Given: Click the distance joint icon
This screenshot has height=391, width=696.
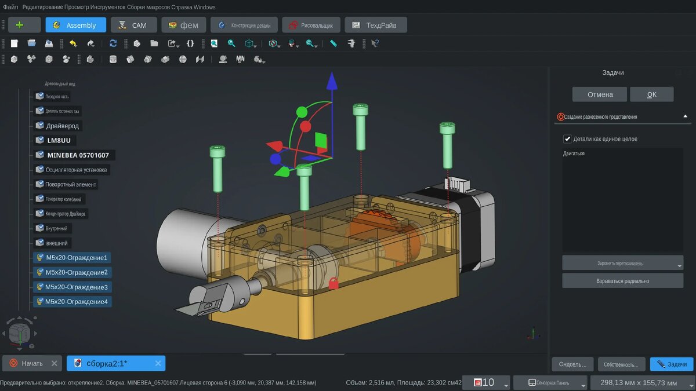Looking at the screenshot, I should click(x=200, y=59).
